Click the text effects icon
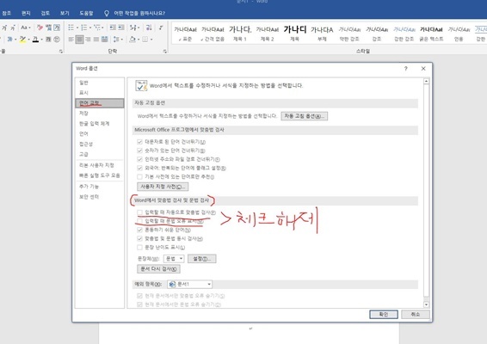Screen dimensions: 487x344 10,40
